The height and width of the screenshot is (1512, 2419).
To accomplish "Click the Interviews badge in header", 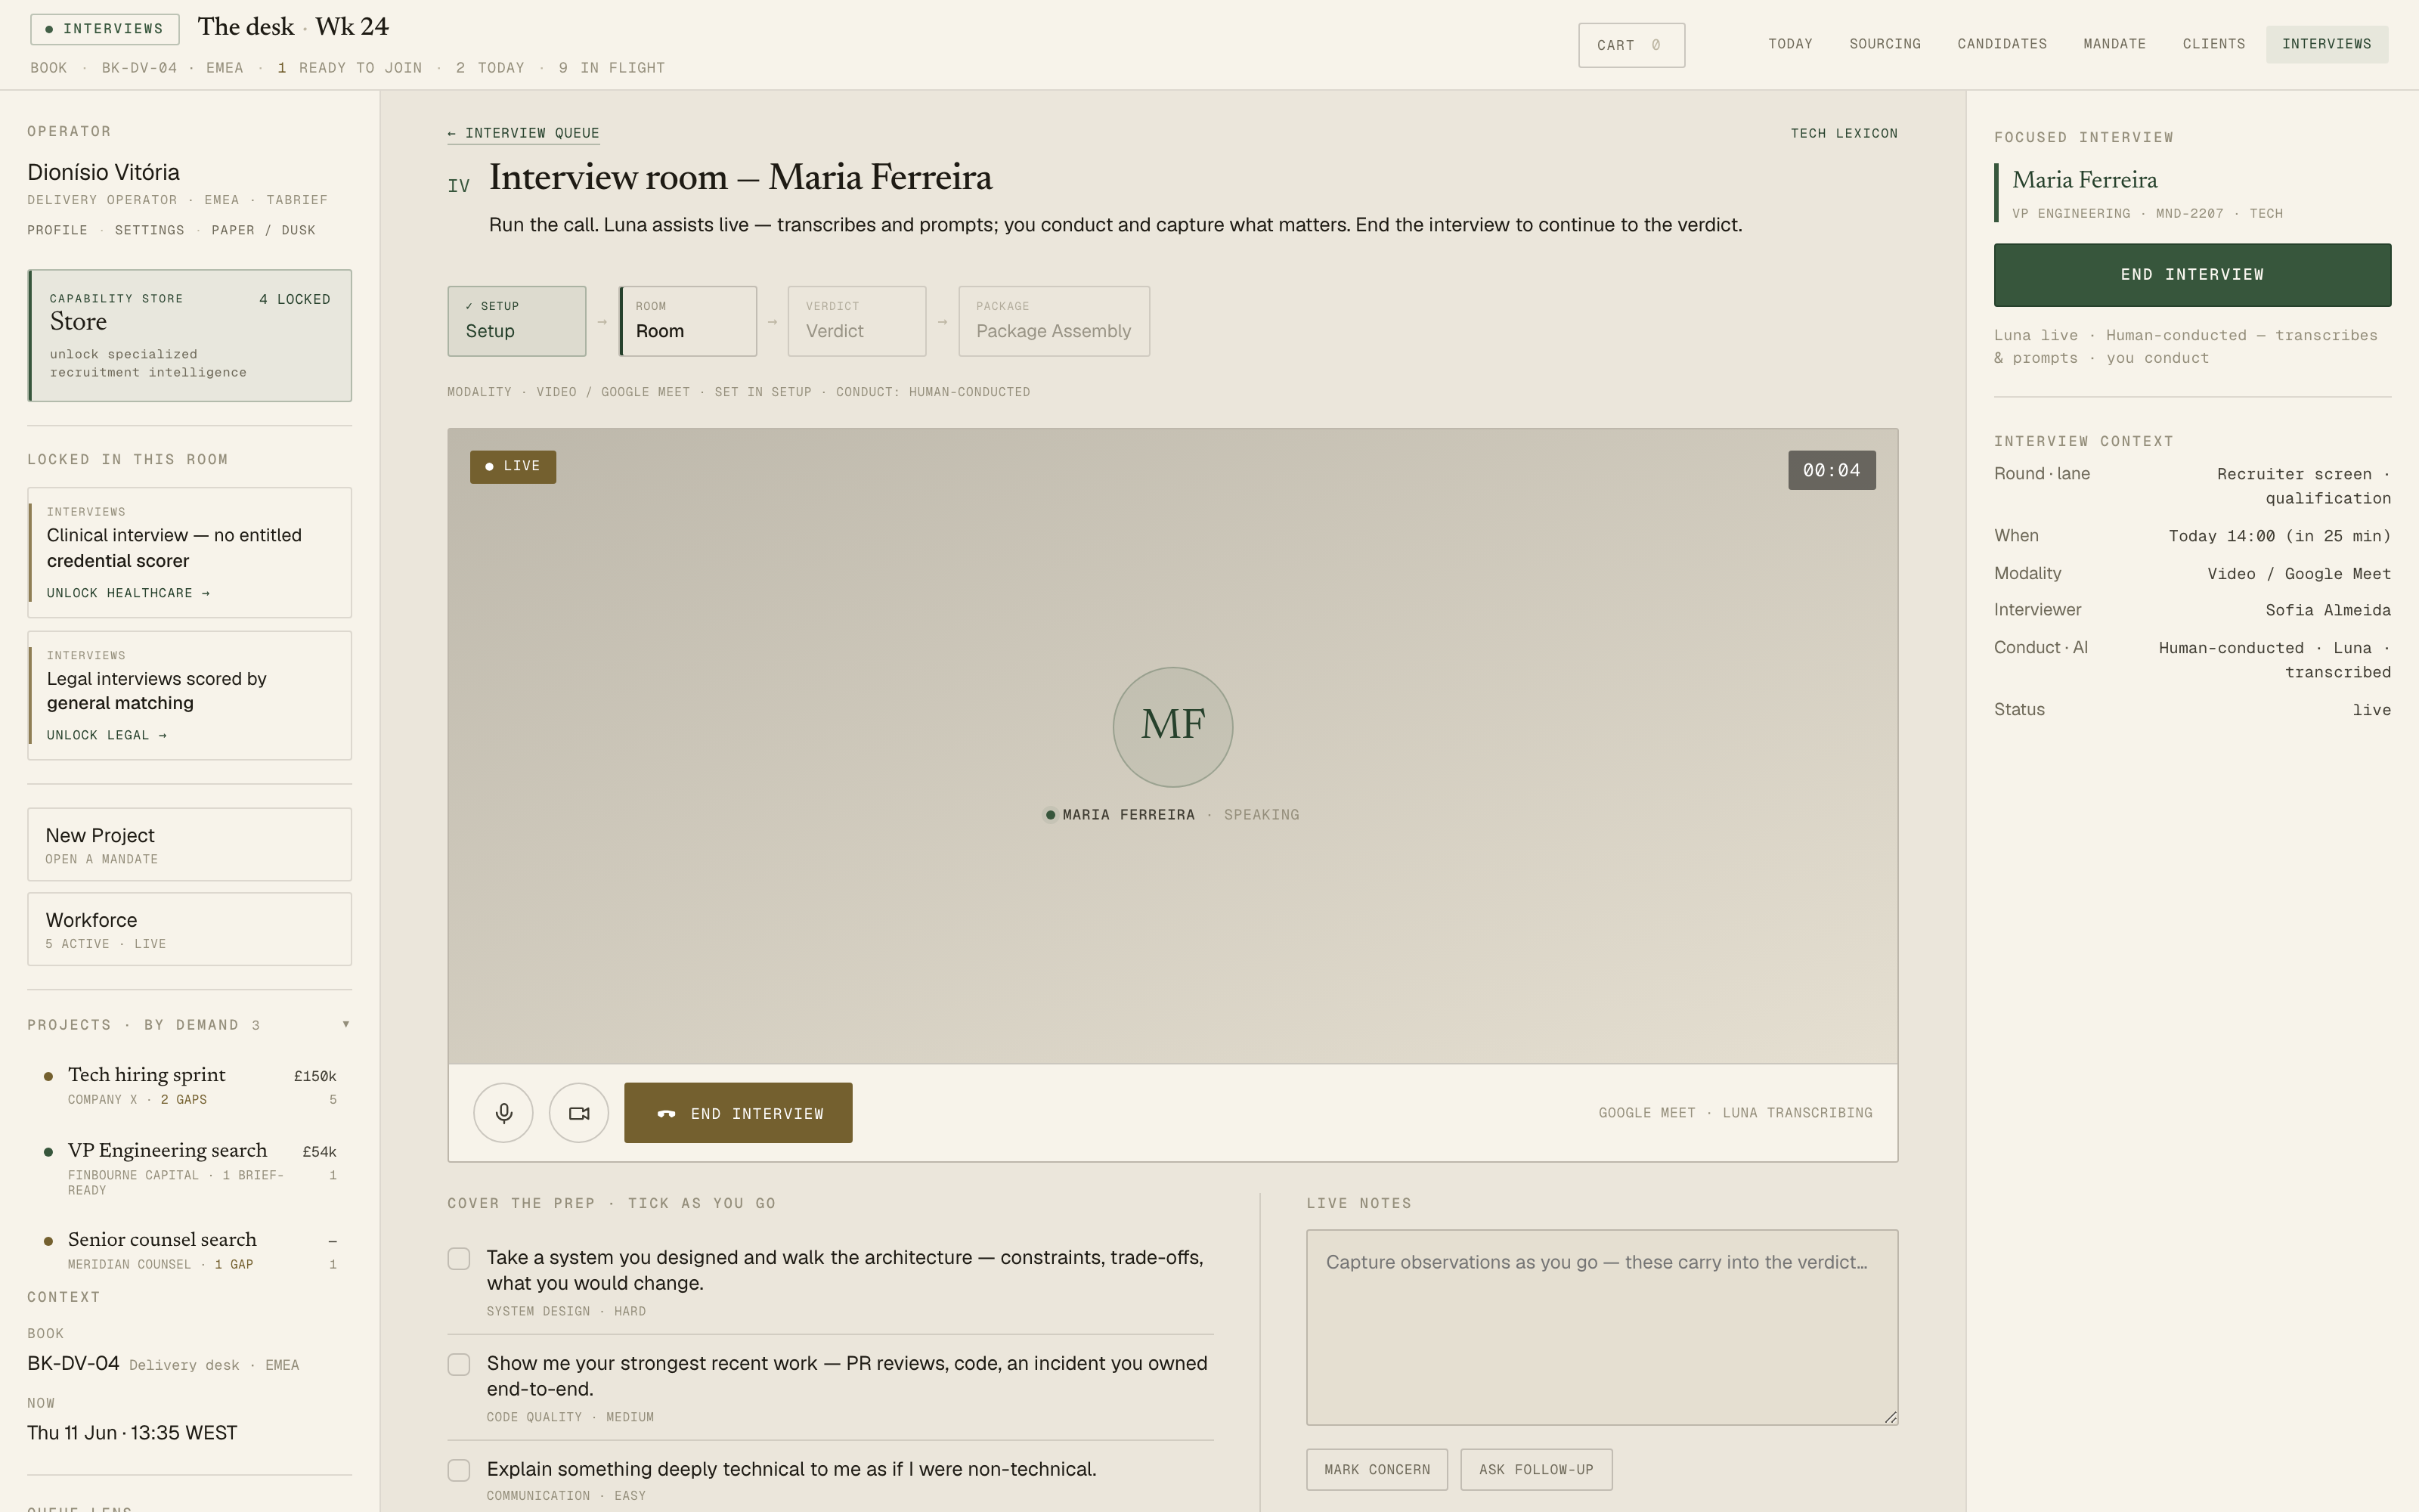I will click(x=105, y=29).
